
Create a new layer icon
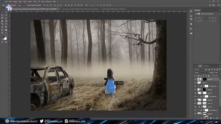tap(214, 118)
